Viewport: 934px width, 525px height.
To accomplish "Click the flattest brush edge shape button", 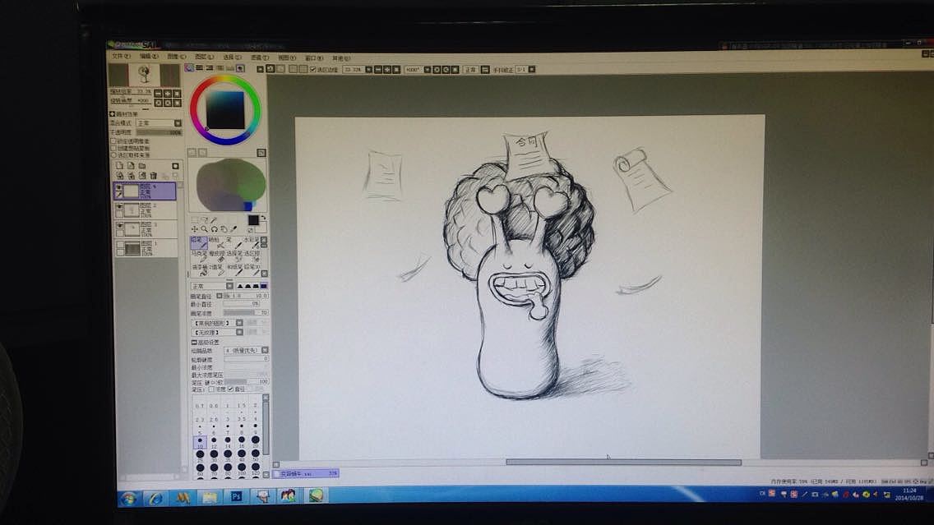I will 264,286.
